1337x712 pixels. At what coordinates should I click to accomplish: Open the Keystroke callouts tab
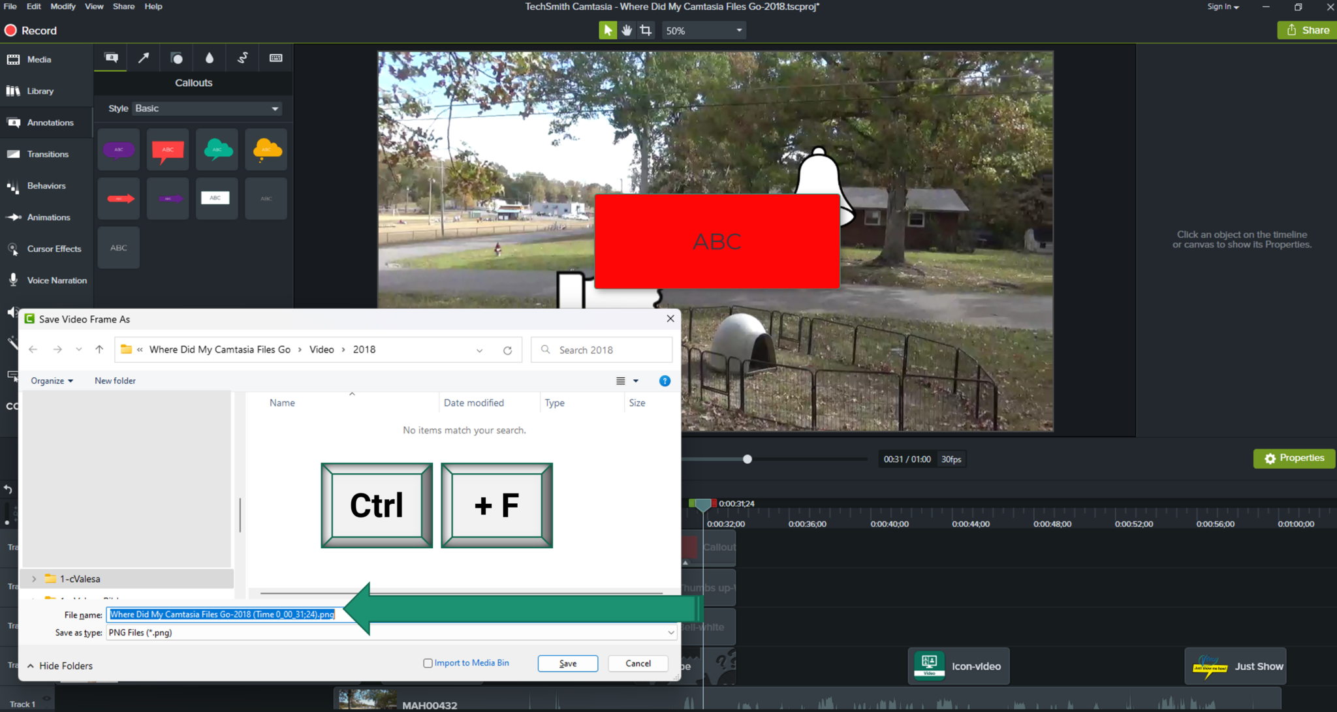pos(275,57)
